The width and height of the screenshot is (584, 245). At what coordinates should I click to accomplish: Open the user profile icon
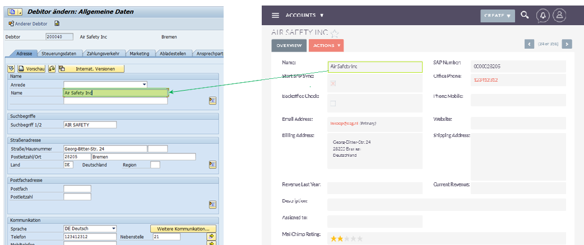point(559,15)
